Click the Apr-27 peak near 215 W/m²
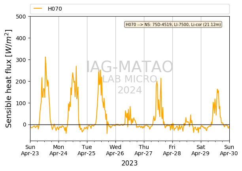Screen dimensions: 242x171 (161, 78)
